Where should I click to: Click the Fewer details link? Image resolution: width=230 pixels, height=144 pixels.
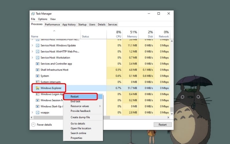coord(44,125)
